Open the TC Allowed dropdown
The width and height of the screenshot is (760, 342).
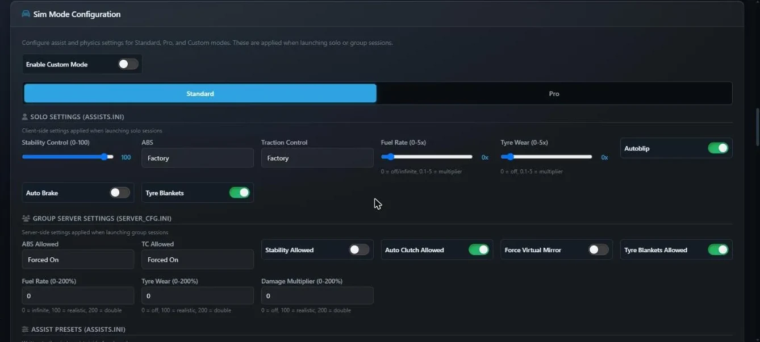click(198, 260)
